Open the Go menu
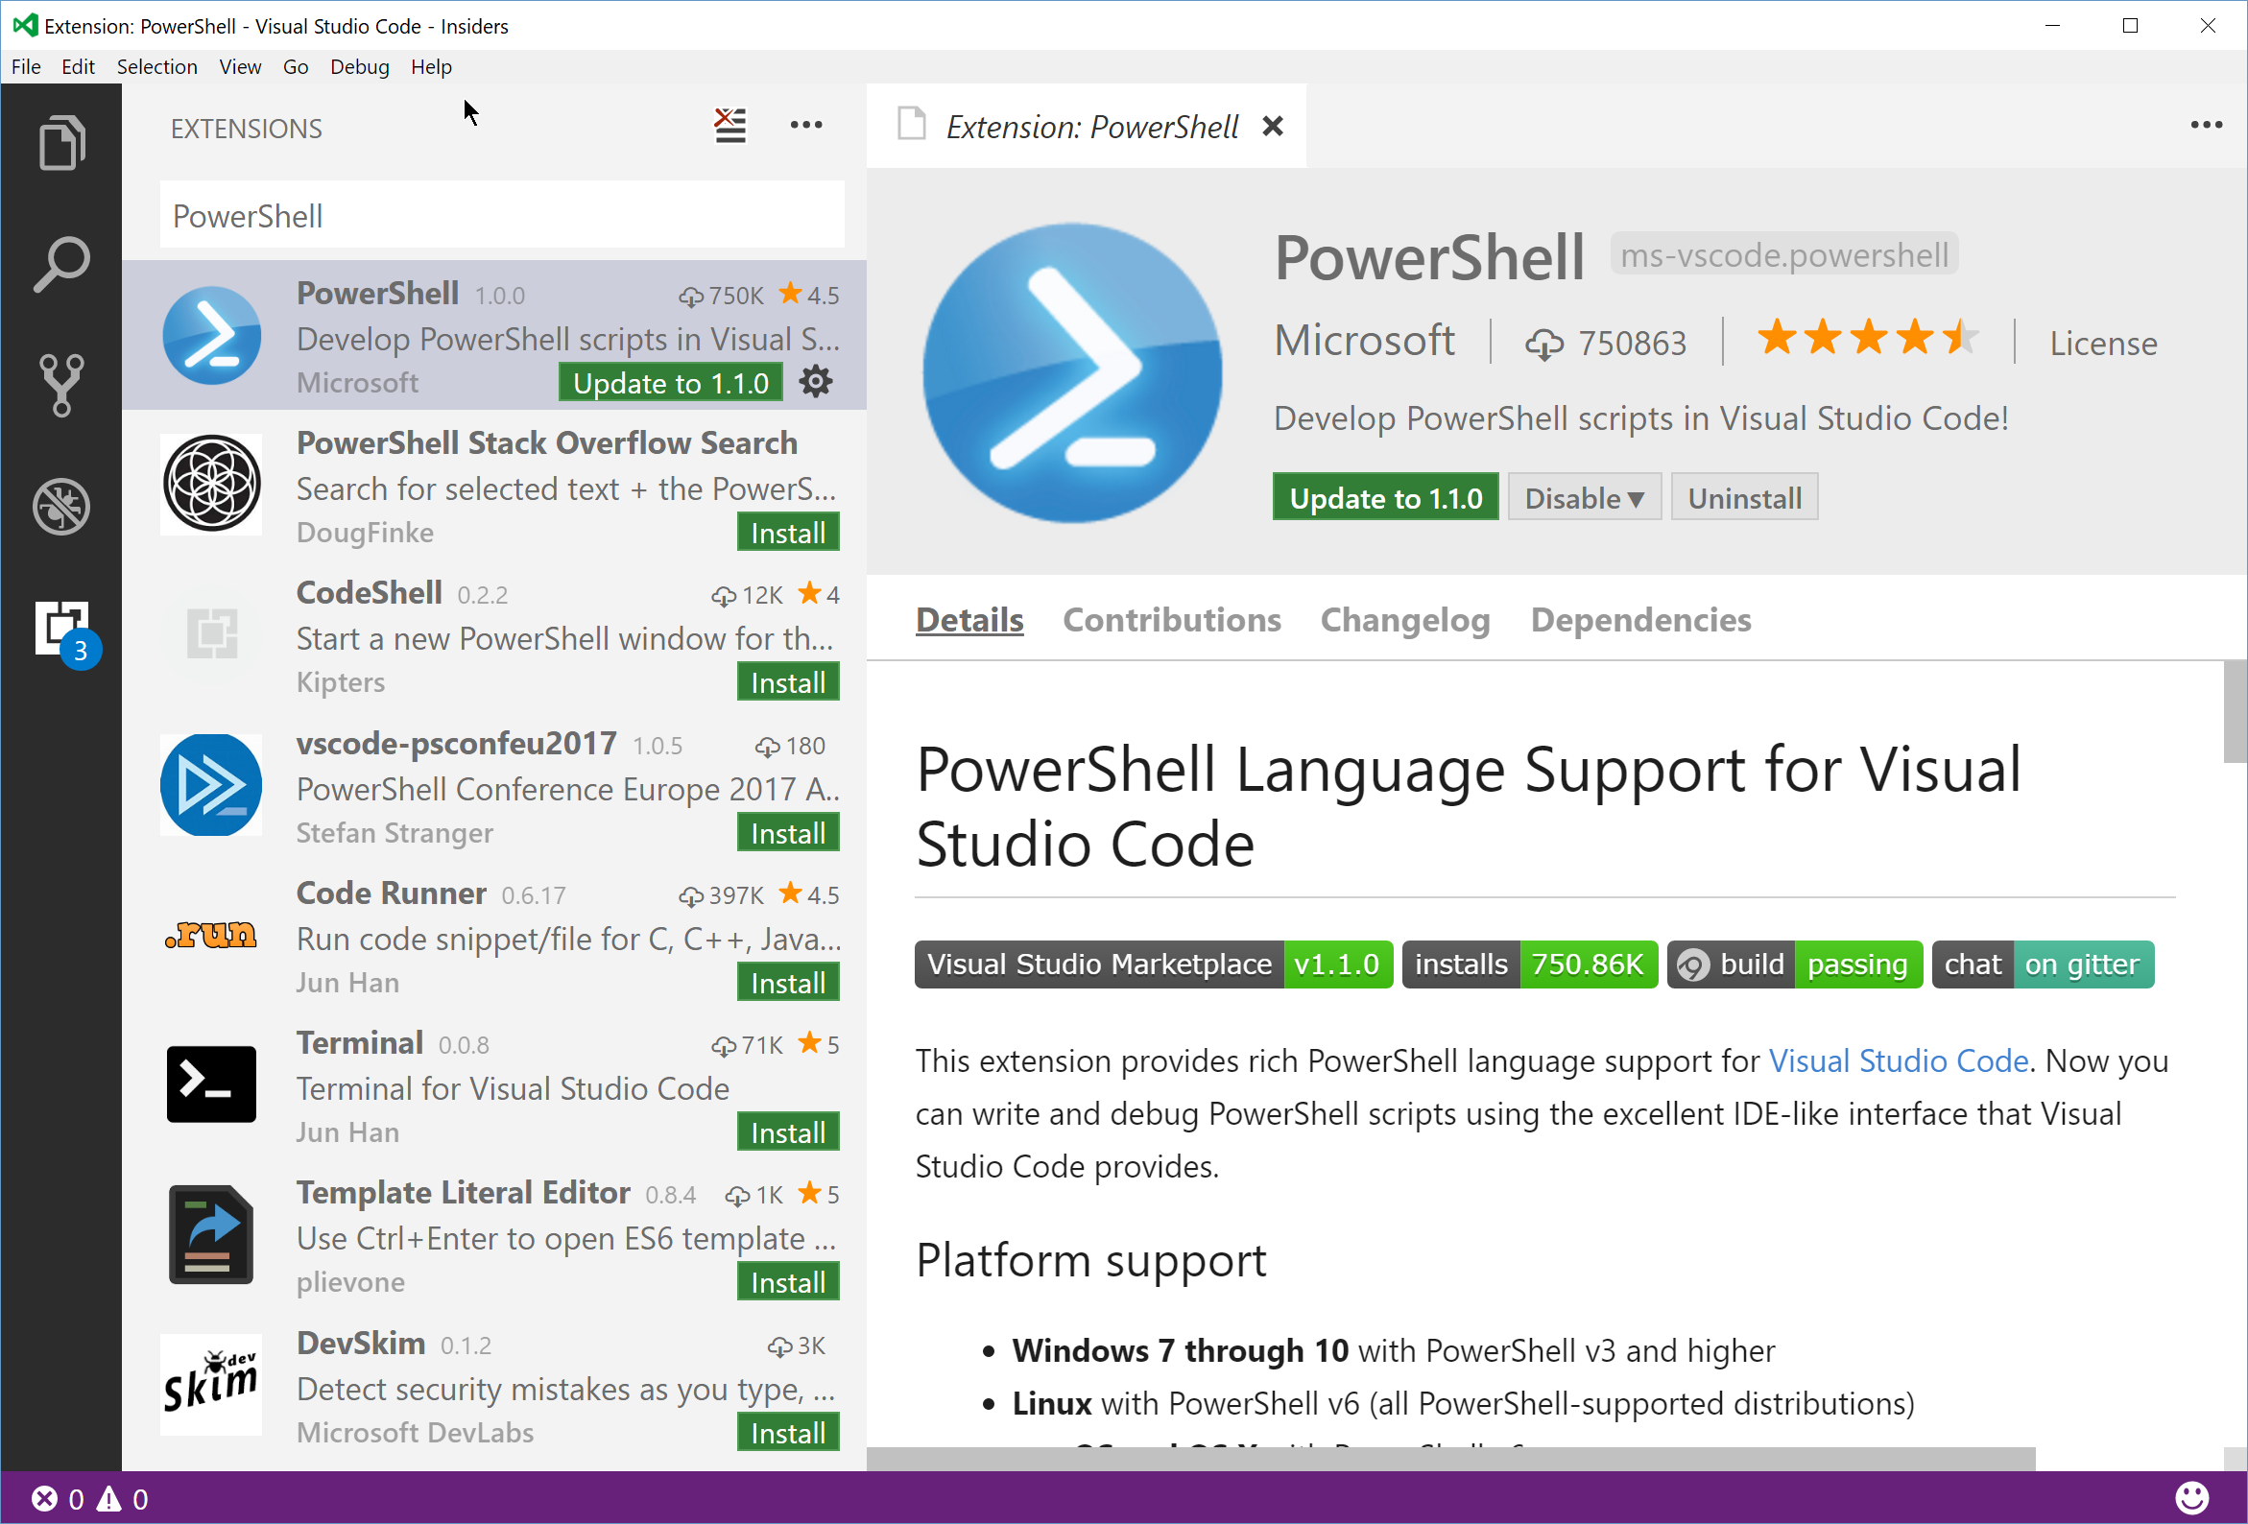This screenshot has height=1524, width=2248. [x=295, y=67]
